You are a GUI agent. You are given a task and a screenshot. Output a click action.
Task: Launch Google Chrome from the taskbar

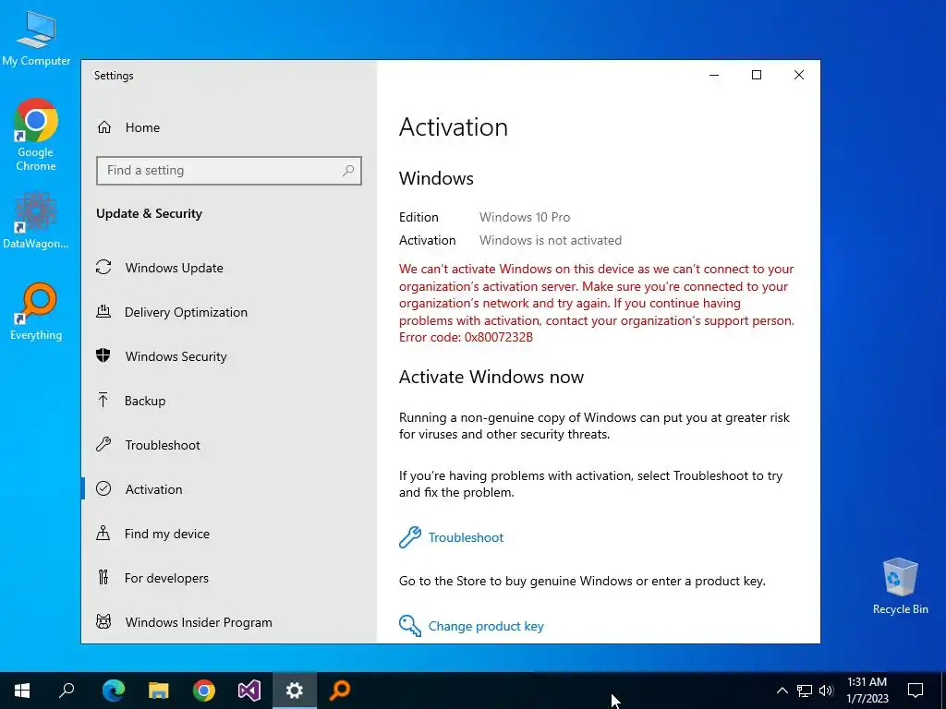[204, 691]
